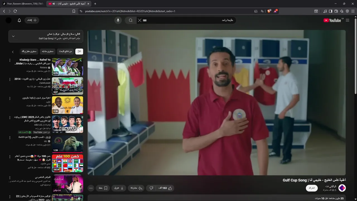Open the channel avatar next to subscribe
The width and height of the screenshot is (357, 201).
coord(342,188)
